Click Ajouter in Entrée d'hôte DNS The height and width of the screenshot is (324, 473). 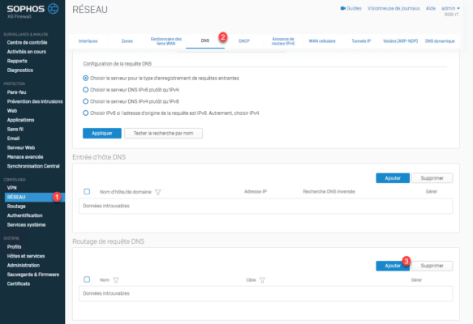point(393,178)
